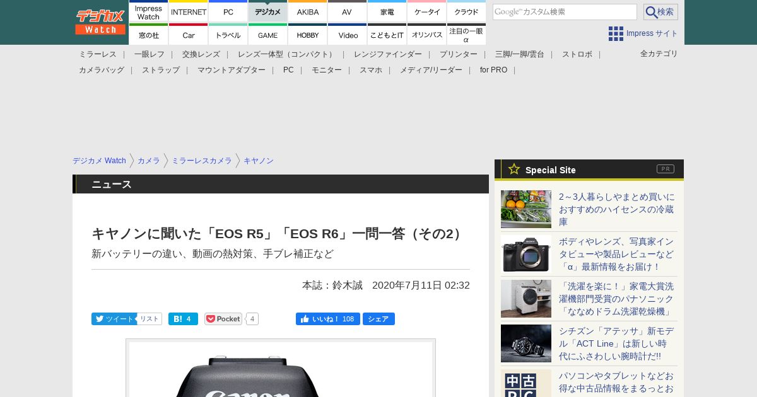Open the Car Watch tab

(x=189, y=35)
